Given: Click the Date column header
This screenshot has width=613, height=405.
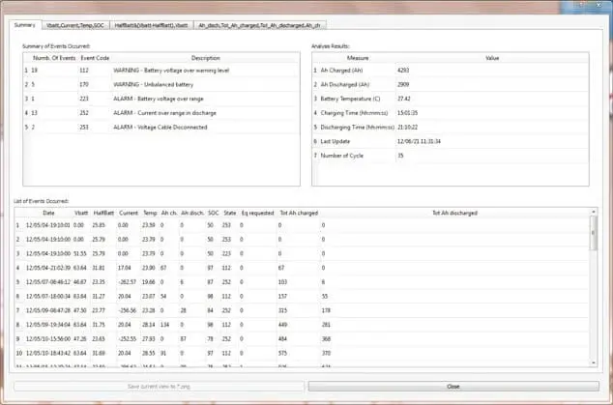Looking at the screenshot, I should point(48,213).
